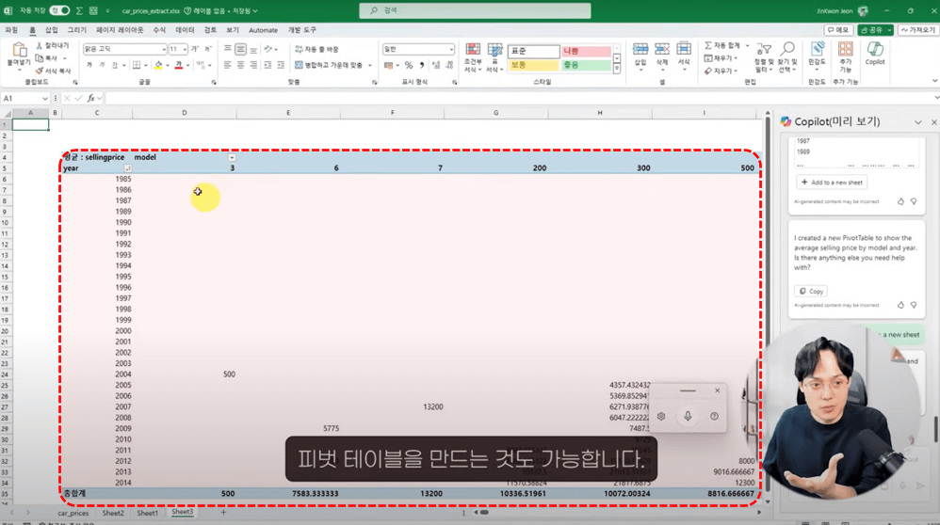The image size is (940, 525).
Task: Open settings gear in voice popup
Action: pos(661,416)
